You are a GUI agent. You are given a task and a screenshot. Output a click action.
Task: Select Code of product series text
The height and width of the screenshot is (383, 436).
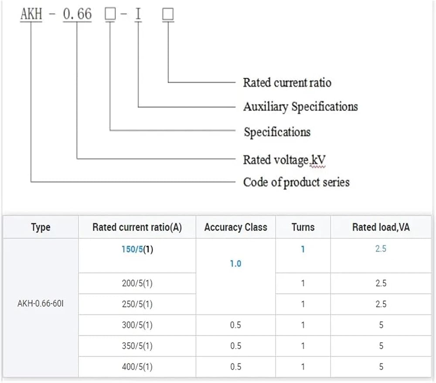coord(296,182)
